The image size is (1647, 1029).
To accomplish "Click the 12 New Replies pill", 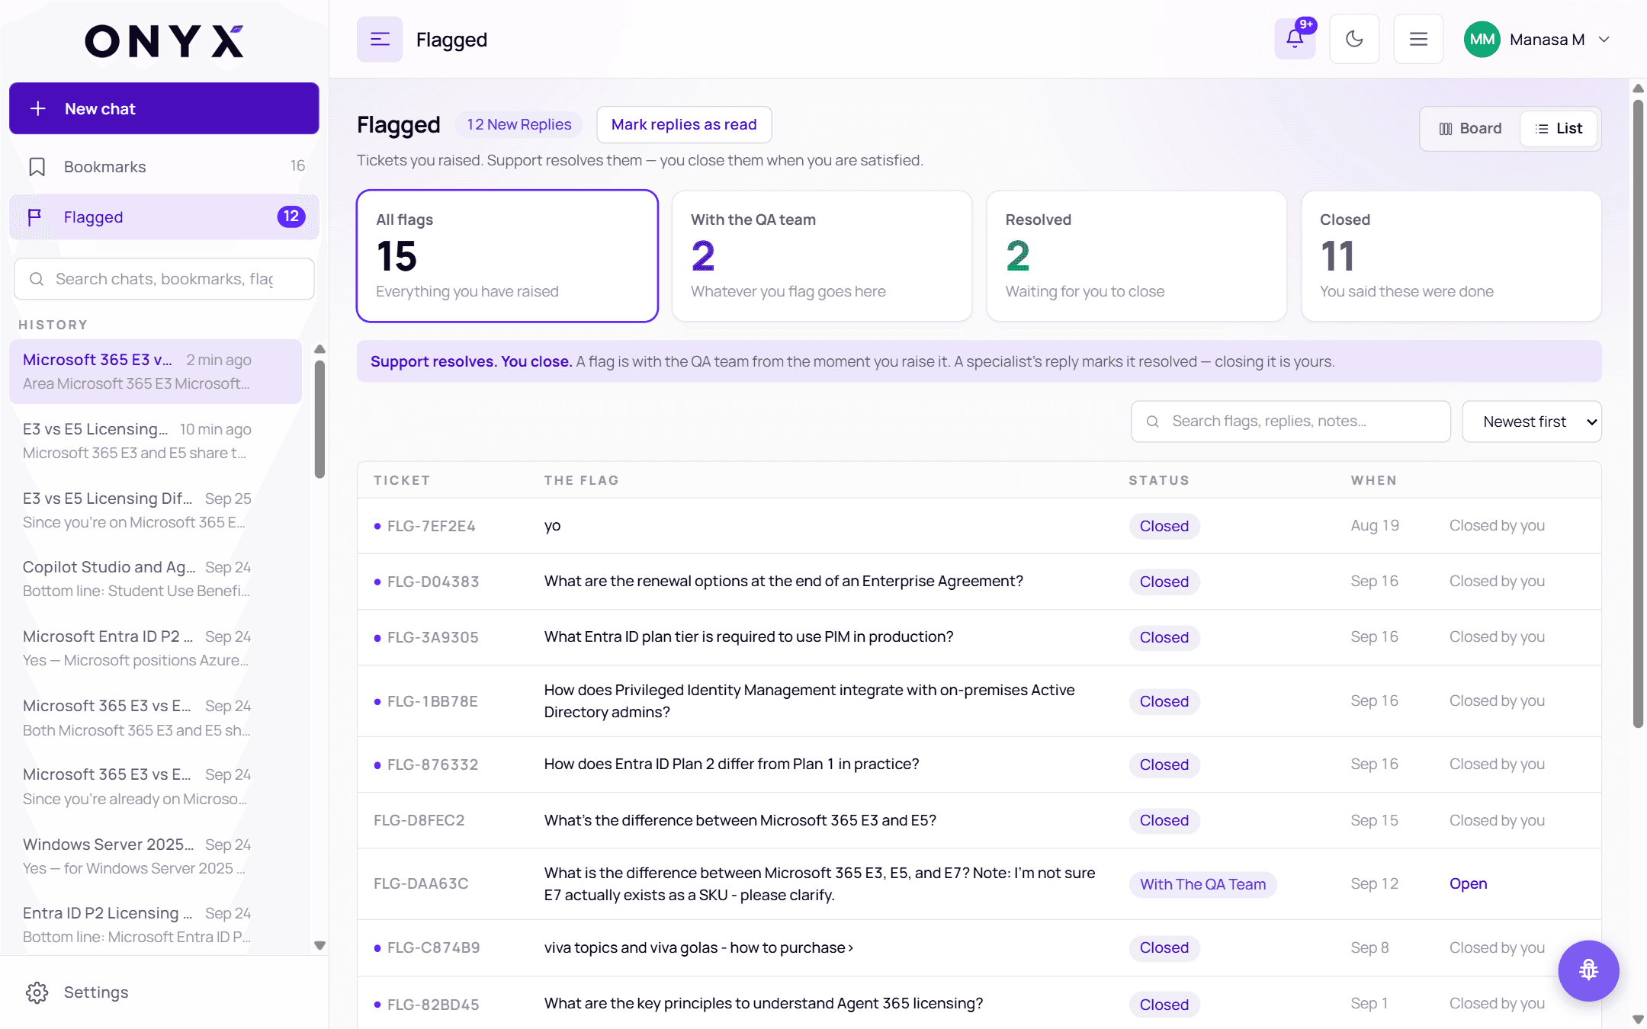I will coord(518,124).
